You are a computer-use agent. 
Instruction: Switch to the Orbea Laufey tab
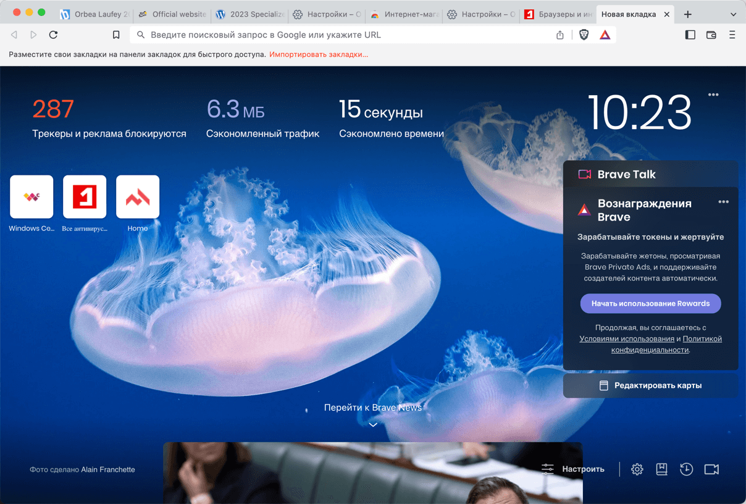click(x=96, y=14)
